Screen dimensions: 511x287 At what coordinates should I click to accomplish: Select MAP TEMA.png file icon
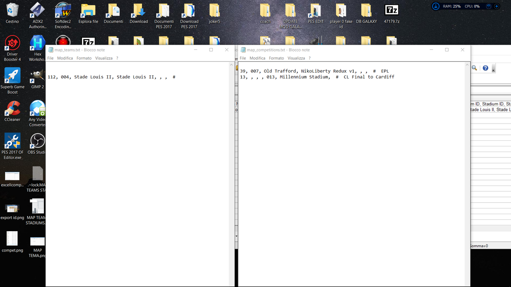click(x=38, y=247)
